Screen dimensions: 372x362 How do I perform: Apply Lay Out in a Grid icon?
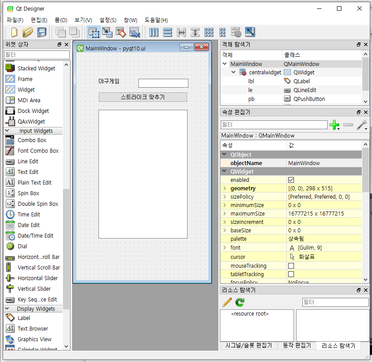coord(209,32)
